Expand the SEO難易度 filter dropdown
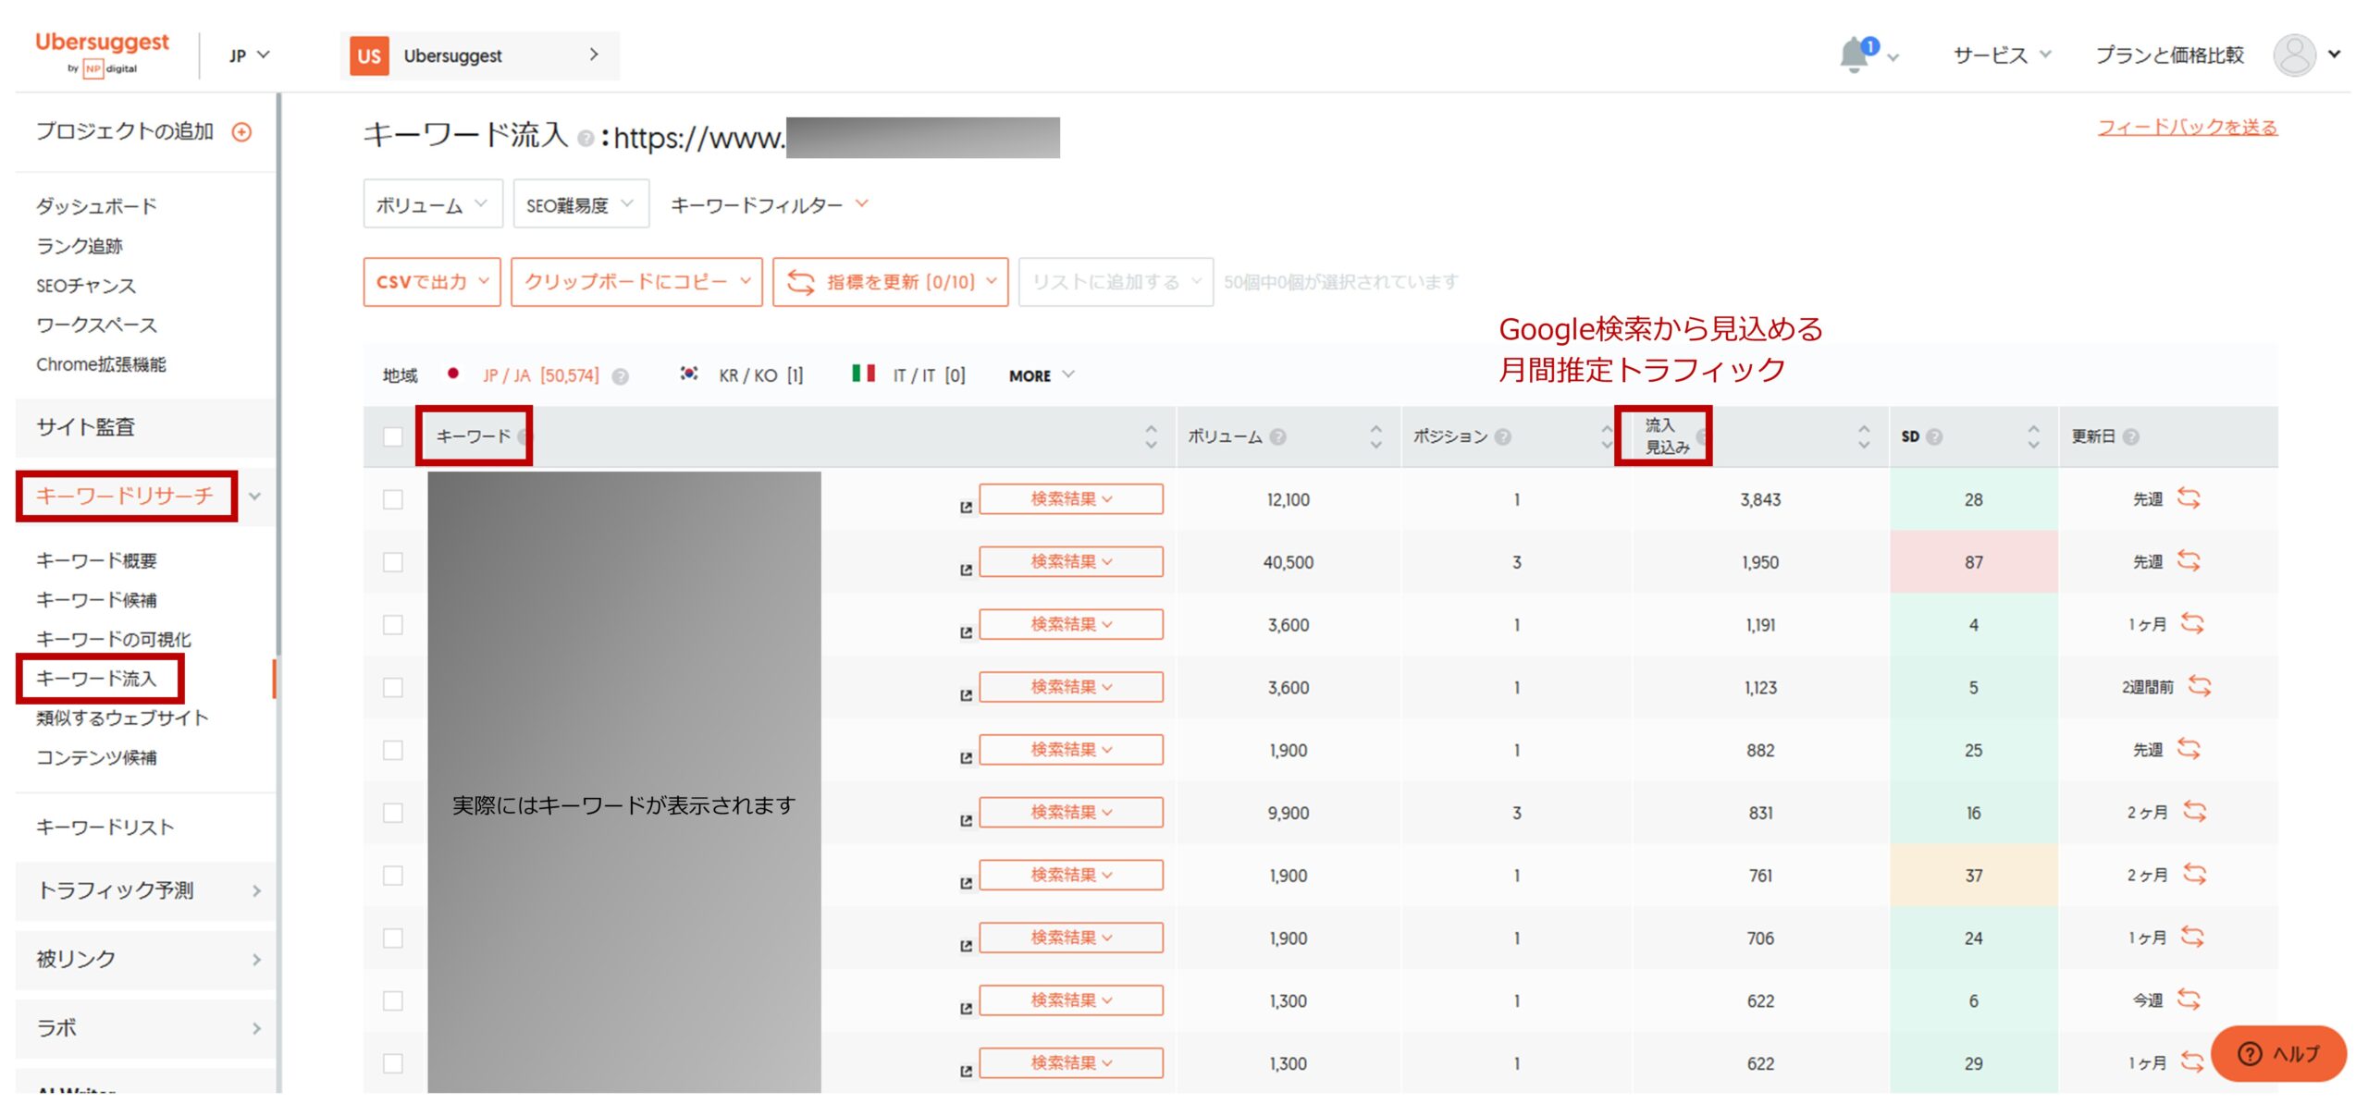2368x1116 pixels. (x=580, y=204)
